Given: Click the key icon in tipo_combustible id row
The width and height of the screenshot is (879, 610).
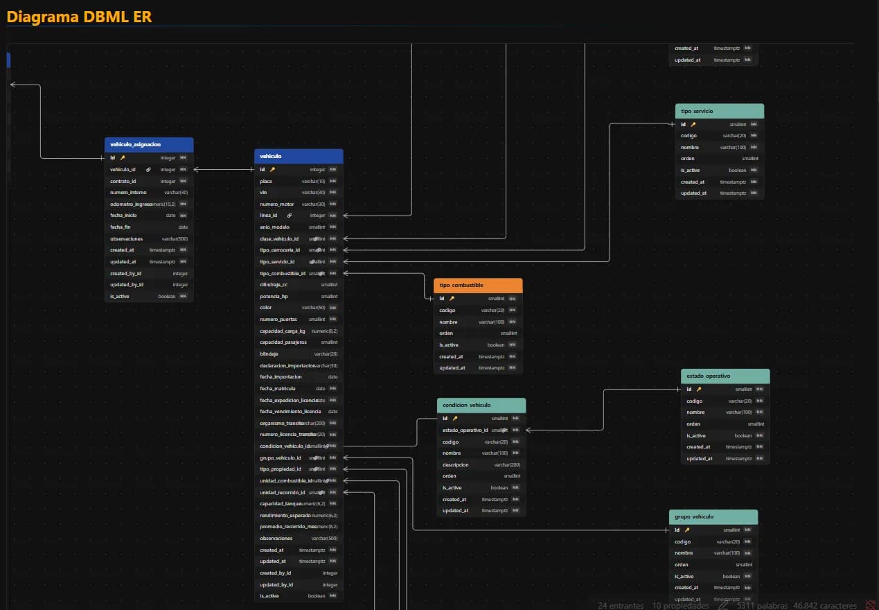Looking at the screenshot, I should pyautogui.click(x=452, y=299).
